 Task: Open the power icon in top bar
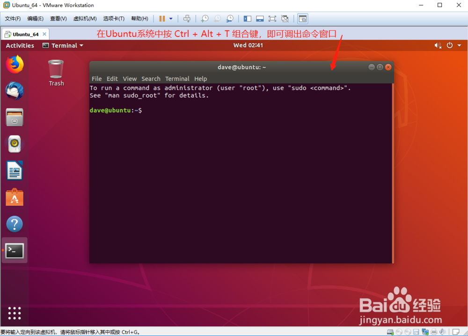point(449,45)
